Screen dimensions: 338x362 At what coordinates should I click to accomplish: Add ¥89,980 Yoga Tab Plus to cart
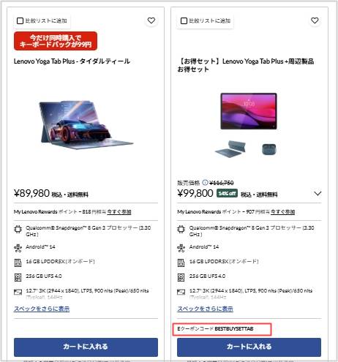(86, 347)
